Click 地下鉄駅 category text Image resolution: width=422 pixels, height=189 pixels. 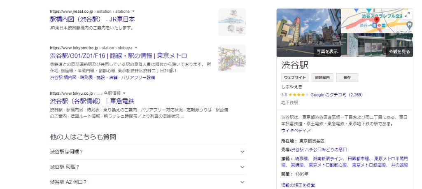point(289,103)
